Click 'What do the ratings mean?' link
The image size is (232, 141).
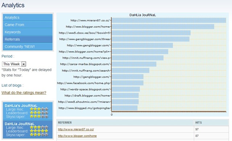[24, 93]
